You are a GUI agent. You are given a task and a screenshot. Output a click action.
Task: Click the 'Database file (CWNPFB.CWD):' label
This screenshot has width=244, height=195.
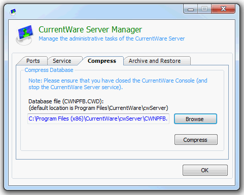click(66, 101)
